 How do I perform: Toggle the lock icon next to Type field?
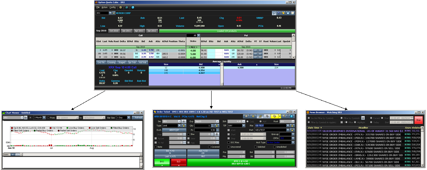coord(184,126)
